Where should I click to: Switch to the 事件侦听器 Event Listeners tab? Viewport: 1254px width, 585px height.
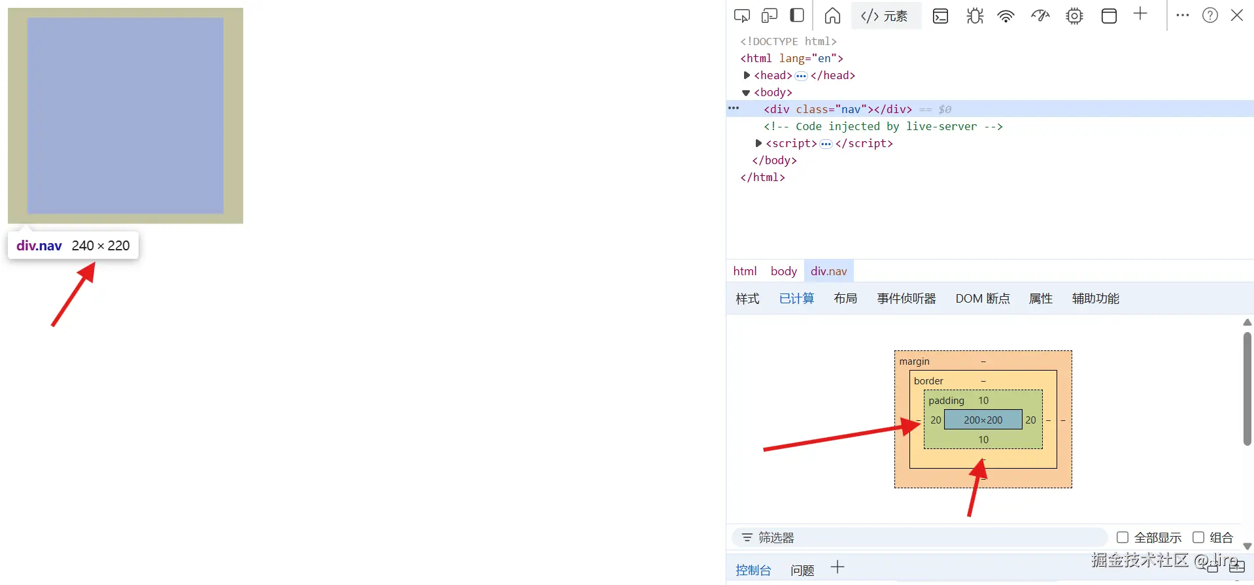(906, 299)
